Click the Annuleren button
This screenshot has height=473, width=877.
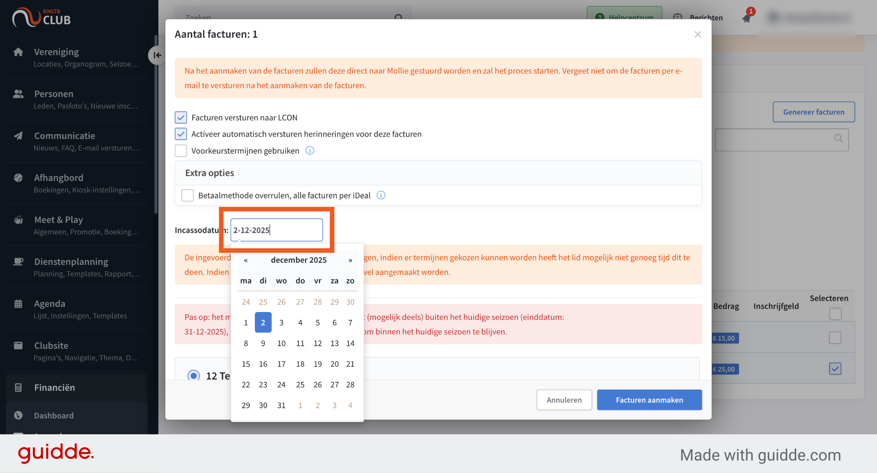(x=564, y=400)
